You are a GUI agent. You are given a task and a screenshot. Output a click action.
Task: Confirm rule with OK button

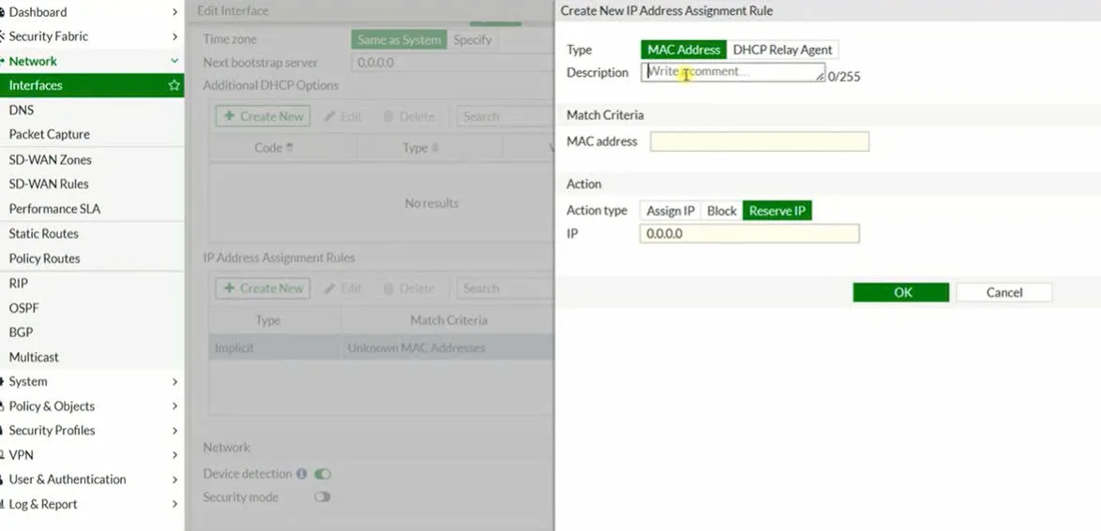coord(901,292)
